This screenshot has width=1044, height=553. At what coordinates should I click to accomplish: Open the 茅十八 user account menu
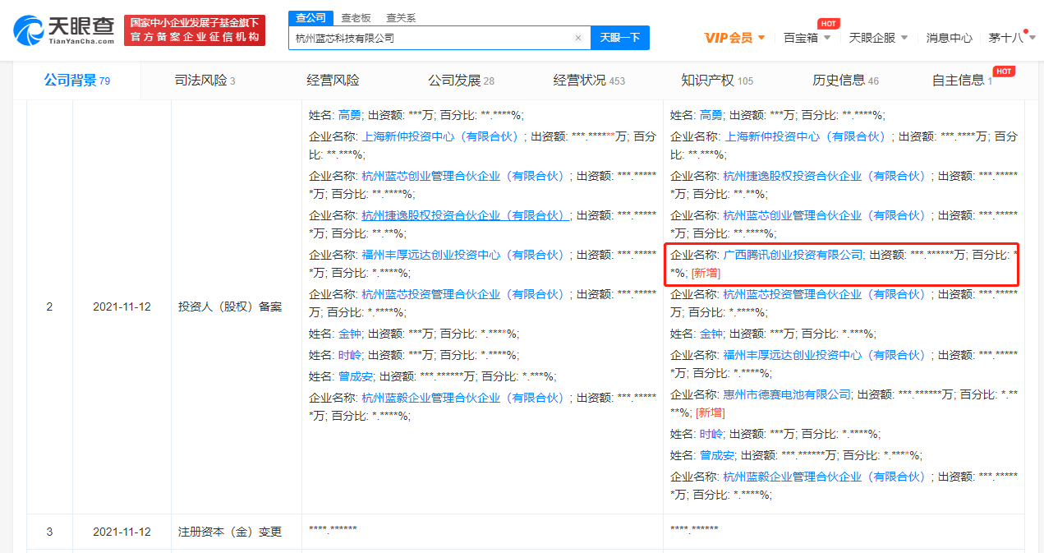(1011, 38)
